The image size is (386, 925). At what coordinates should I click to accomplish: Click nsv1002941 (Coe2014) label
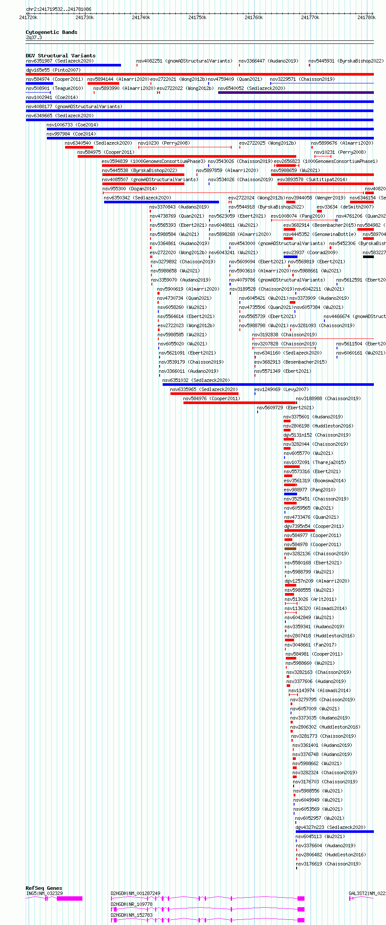click(52, 97)
